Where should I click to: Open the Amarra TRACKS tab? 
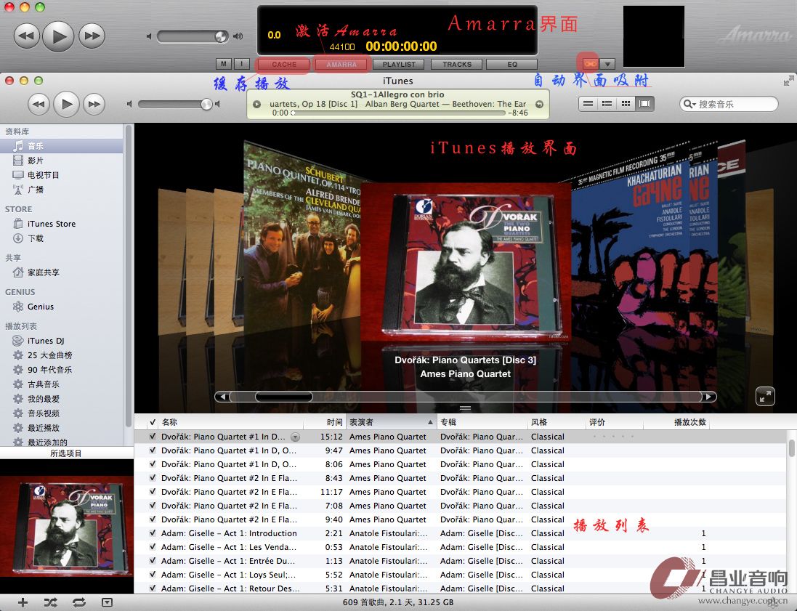pos(456,65)
